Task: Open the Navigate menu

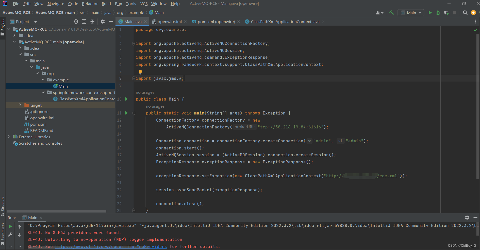Action: (56, 4)
